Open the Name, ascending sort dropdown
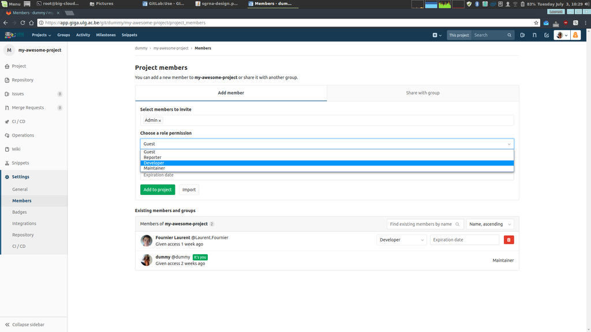 click(490, 224)
